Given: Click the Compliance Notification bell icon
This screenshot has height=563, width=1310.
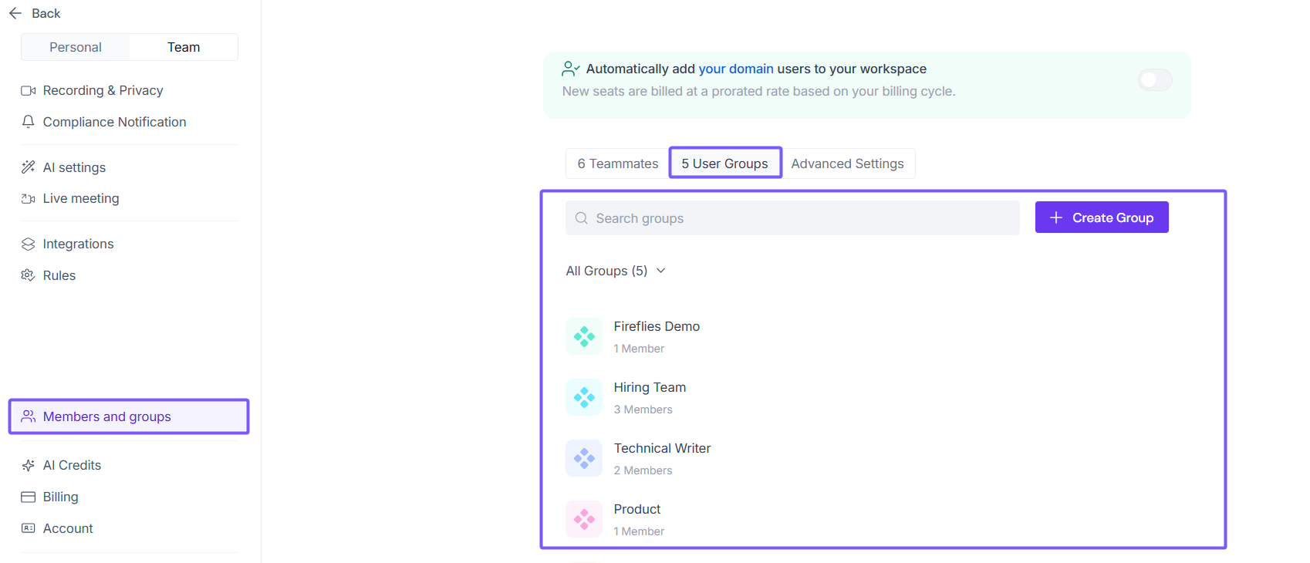Looking at the screenshot, I should 29,122.
